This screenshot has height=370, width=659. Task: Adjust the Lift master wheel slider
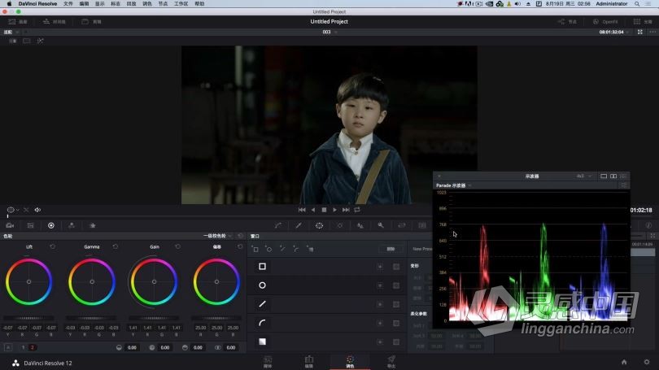point(29,318)
